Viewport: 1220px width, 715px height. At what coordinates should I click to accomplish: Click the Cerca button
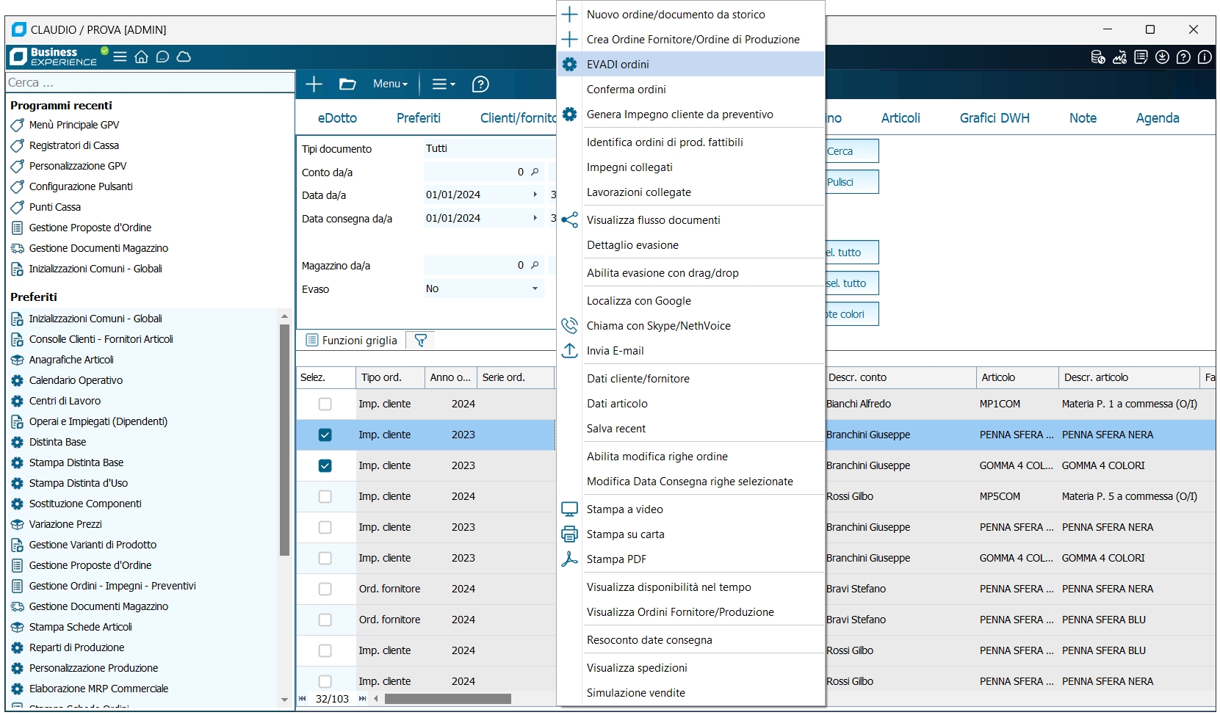point(852,151)
